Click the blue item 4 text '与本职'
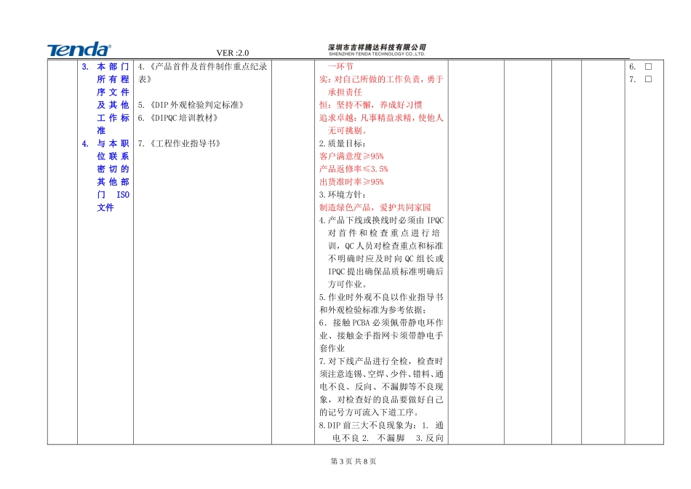Image resolution: width=691 pixels, height=489 pixels. 113,143
